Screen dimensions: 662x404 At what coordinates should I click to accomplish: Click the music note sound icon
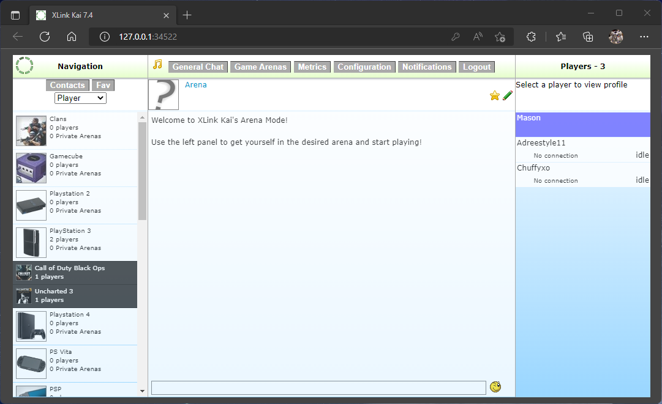(x=157, y=65)
